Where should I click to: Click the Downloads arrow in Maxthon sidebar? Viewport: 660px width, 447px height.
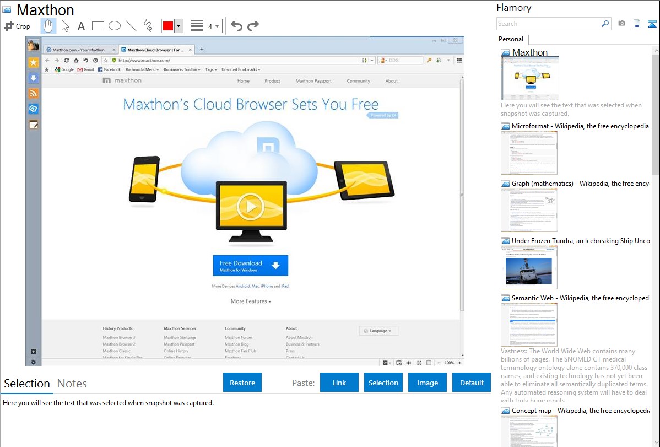click(x=33, y=78)
